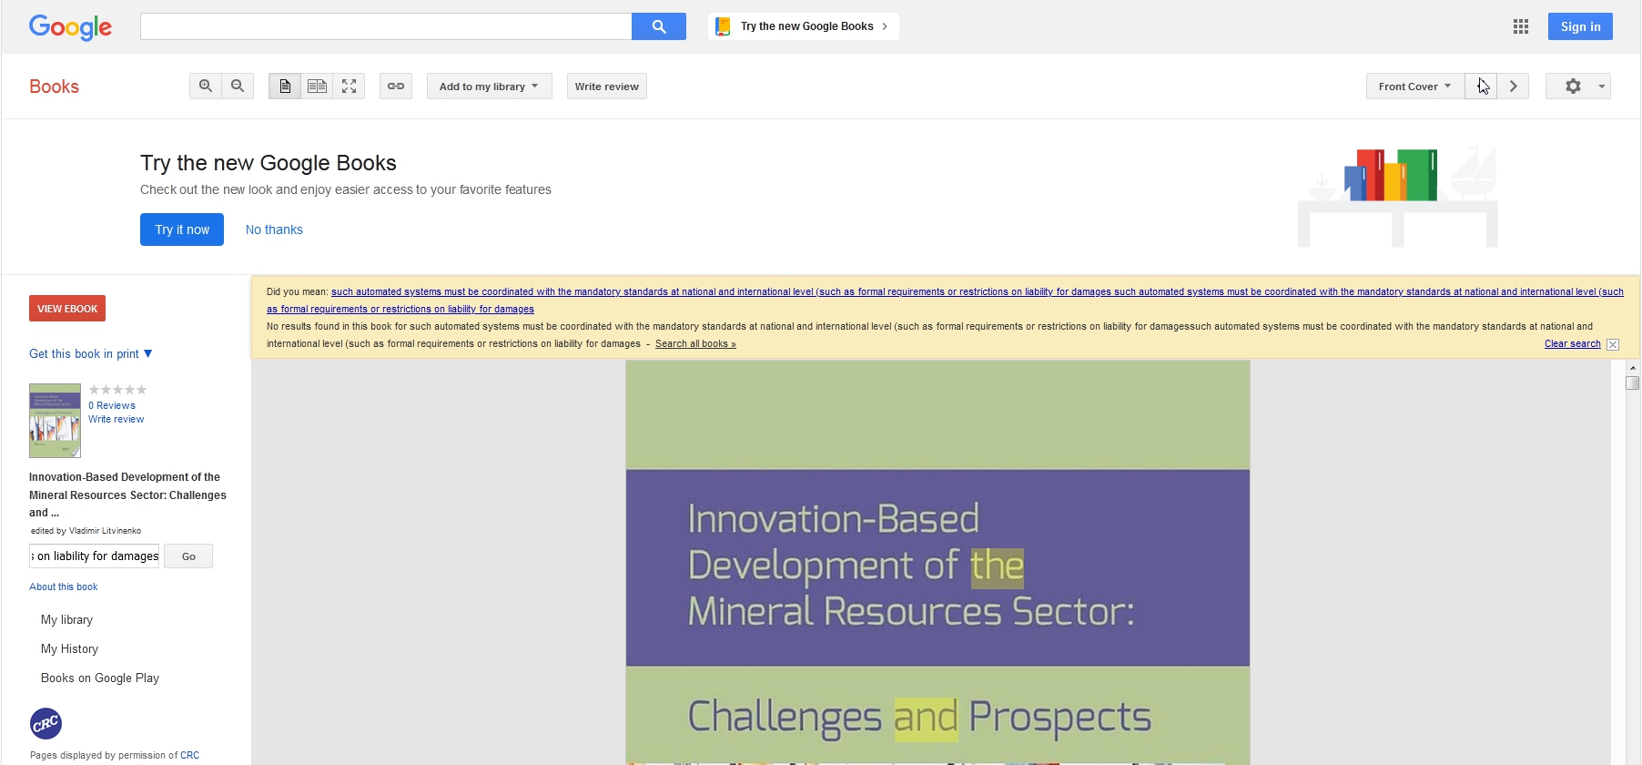Click the search-in-book text field
The height and width of the screenshot is (765, 1642).
(95, 556)
